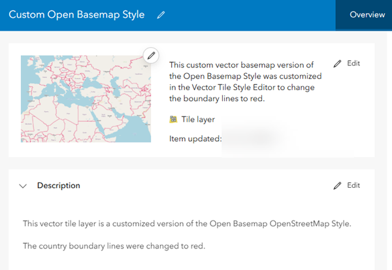
Task: Click the Item updated label
Action: click(x=195, y=139)
